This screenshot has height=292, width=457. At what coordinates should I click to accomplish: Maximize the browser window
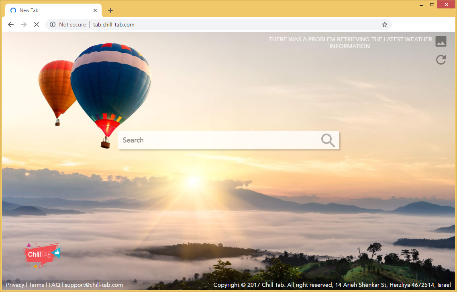click(432, 5)
